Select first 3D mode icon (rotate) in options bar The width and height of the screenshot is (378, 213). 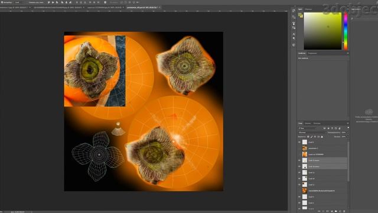122,2
